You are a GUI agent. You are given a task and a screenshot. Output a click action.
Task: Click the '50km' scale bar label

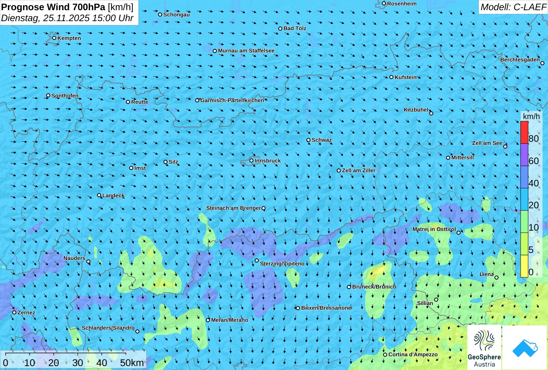tap(132, 363)
